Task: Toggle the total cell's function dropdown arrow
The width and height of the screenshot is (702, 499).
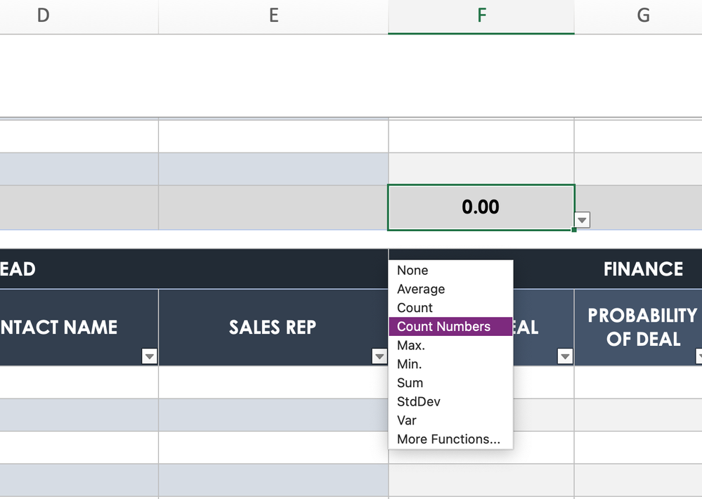Action: [x=582, y=221]
